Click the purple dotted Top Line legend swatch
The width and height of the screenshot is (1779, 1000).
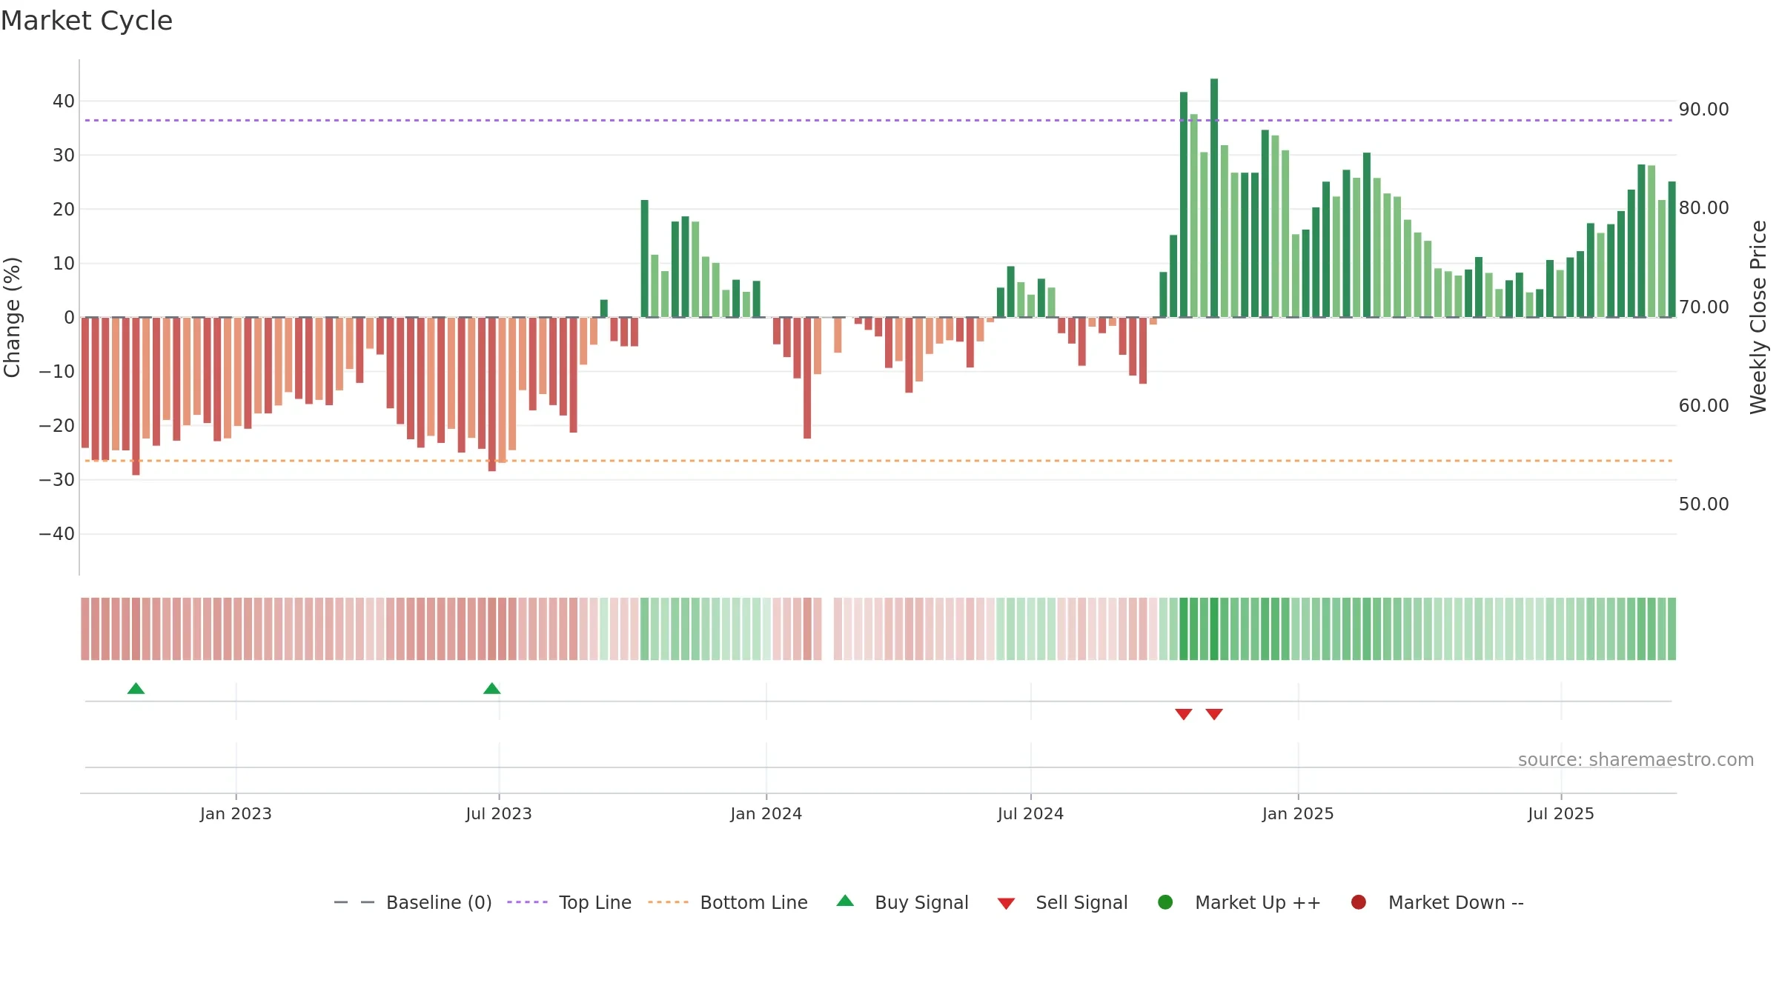coord(527,902)
